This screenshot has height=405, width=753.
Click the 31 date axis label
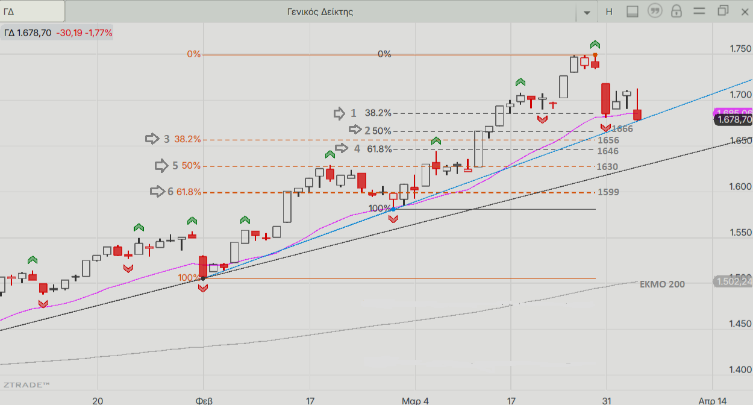607,400
